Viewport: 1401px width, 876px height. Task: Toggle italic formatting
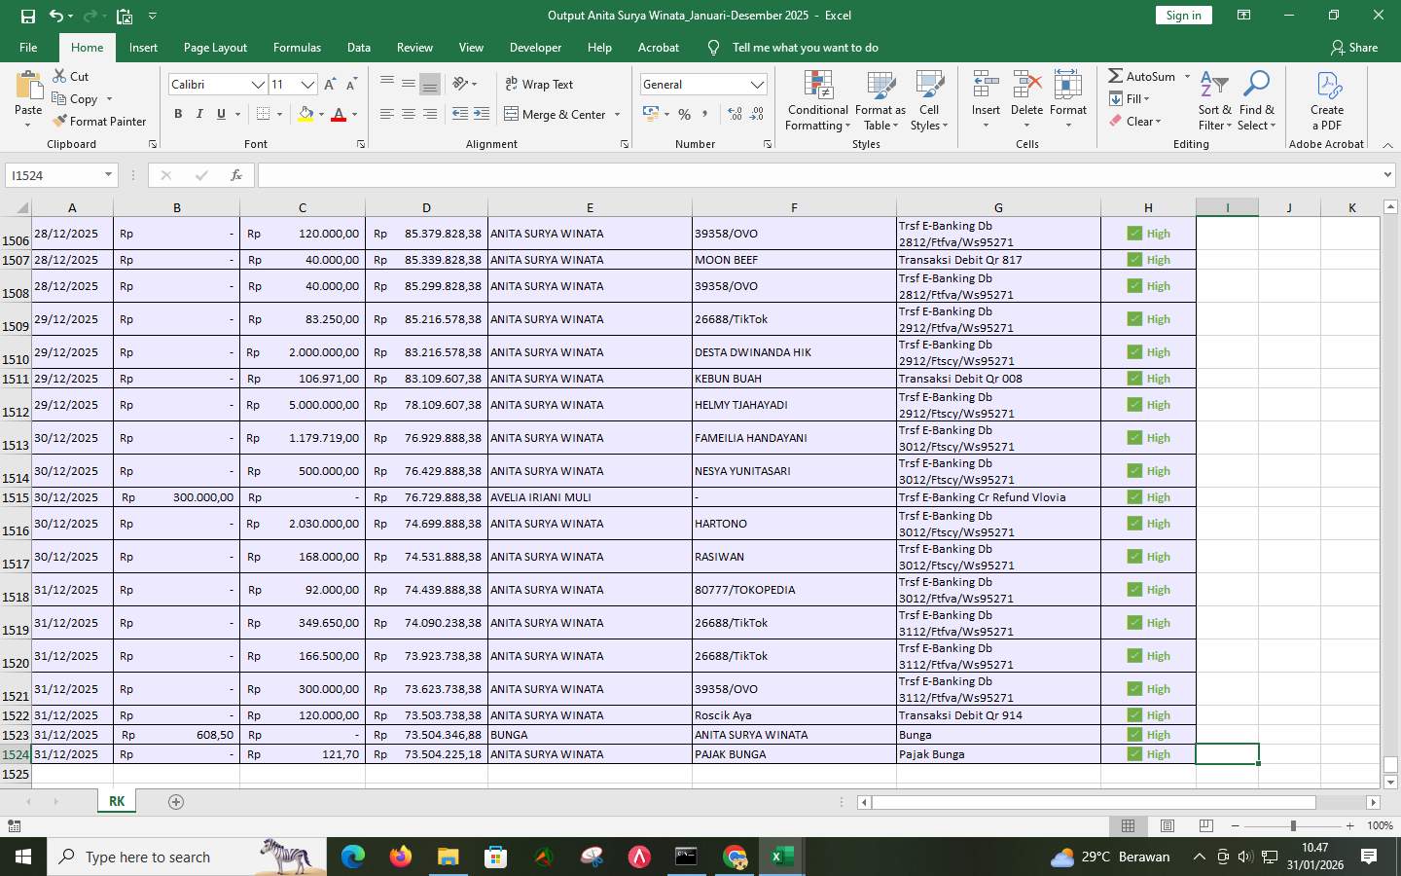point(199,114)
